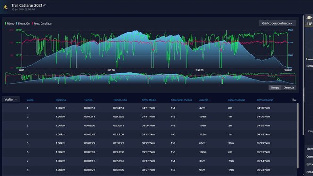This screenshot has height=176, width=313.
Task: Sort by Ascenso column header
Action: [x=204, y=100]
